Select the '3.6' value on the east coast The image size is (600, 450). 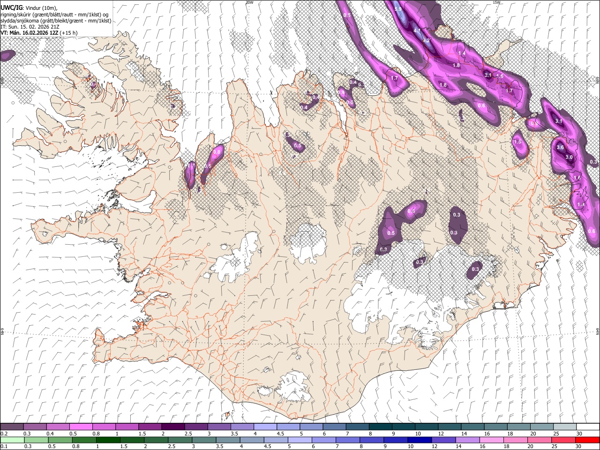(x=560, y=147)
